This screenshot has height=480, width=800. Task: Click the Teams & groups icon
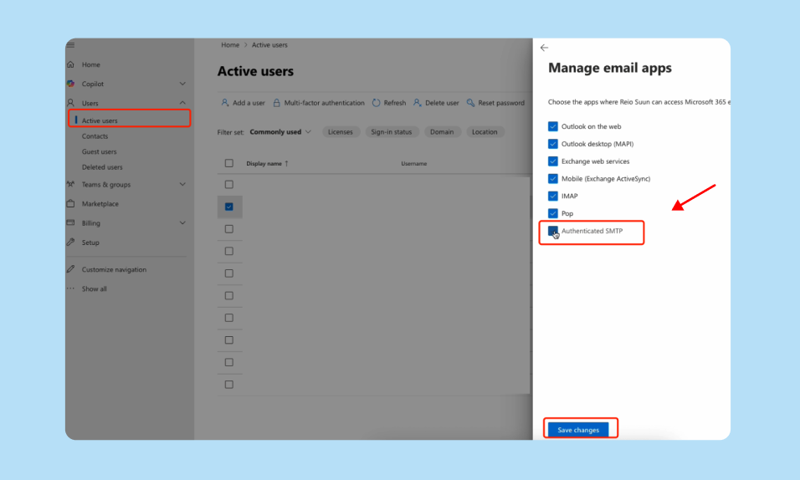coord(71,184)
